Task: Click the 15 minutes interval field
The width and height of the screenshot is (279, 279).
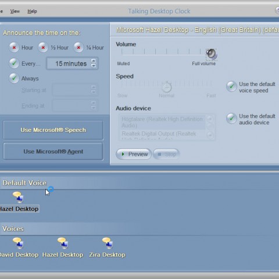Action: [72, 63]
